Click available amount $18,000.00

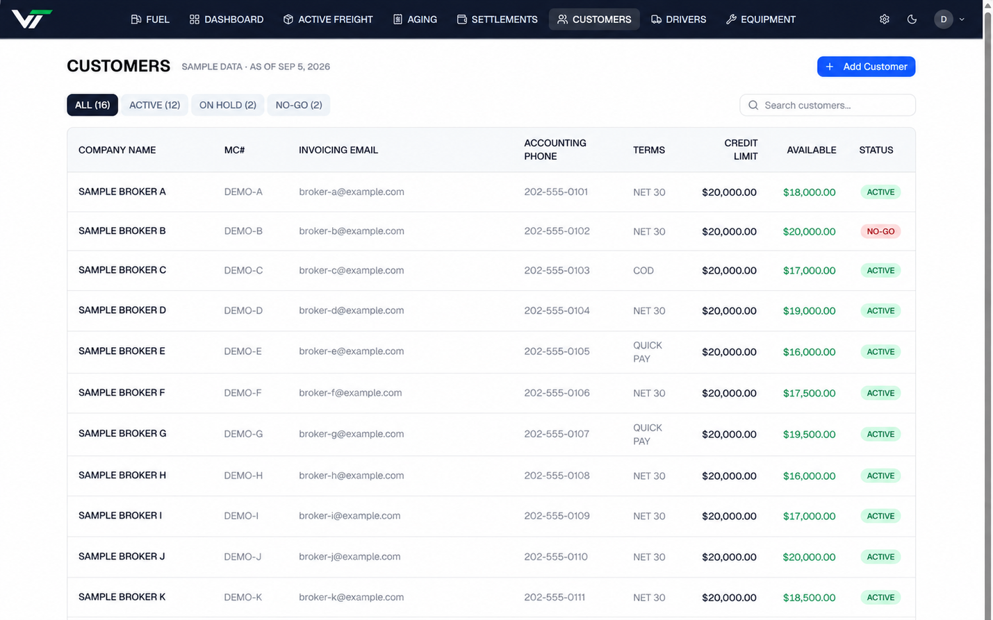pyautogui.click(x=809, y=192)
